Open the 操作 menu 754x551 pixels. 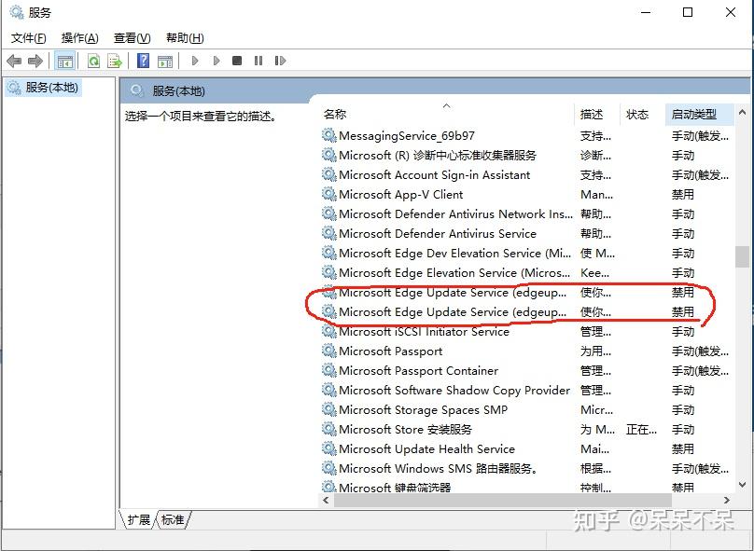click(x=77, y=38)
